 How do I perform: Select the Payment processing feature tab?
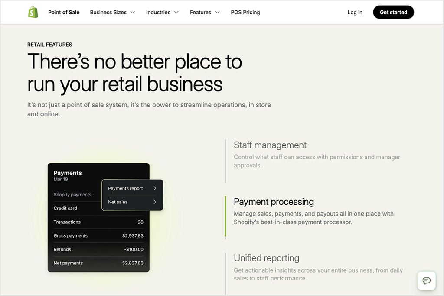point(274,202)
